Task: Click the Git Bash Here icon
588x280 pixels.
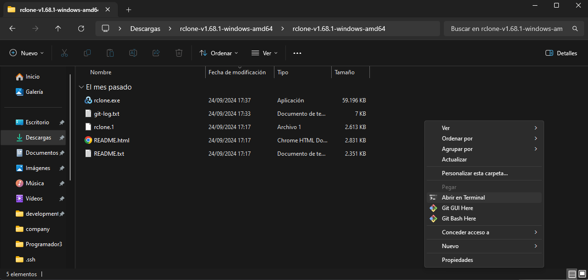Action: 433,219
